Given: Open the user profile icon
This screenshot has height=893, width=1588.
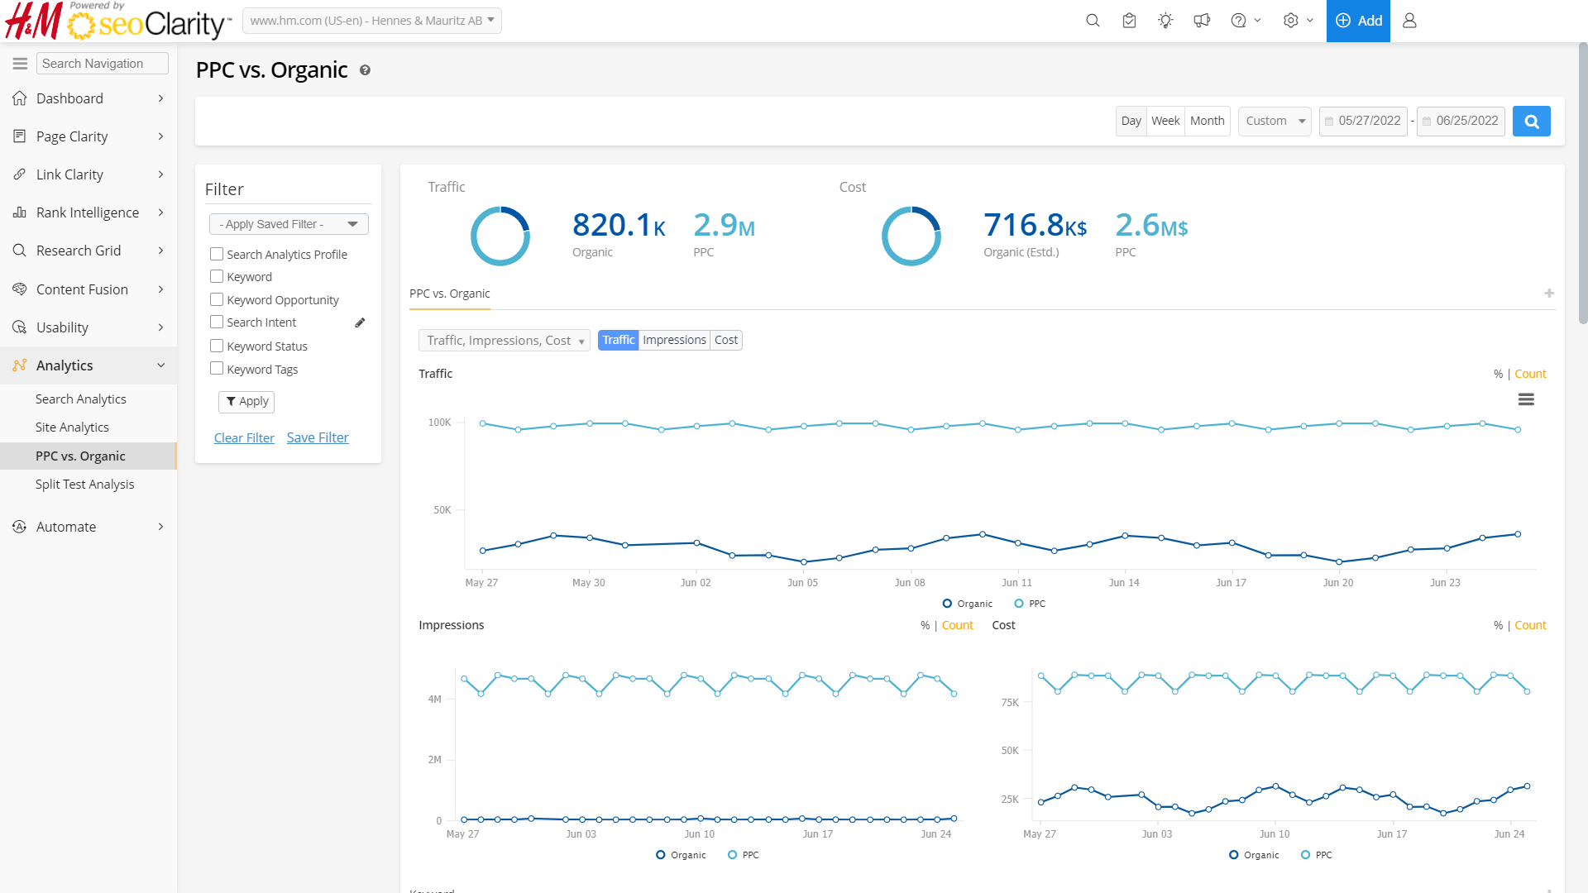Looking at the screenshot, I should click(1409, 21).
